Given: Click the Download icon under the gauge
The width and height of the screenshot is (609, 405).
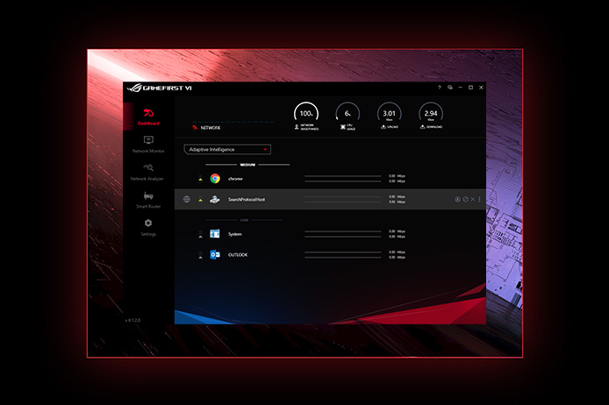Looking at the screenshot, I should [x=422, y=127].
